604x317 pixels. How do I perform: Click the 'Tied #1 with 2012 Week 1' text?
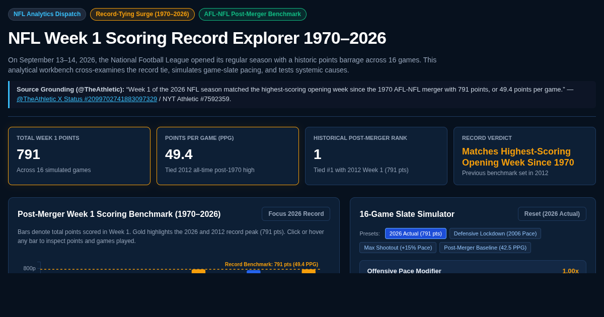[361, 170]
